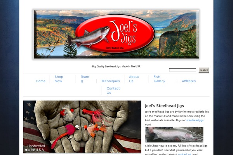This screenshot has height=155, width=233.
Task: Open the Contact Us menu item
Action: (113, 90)
